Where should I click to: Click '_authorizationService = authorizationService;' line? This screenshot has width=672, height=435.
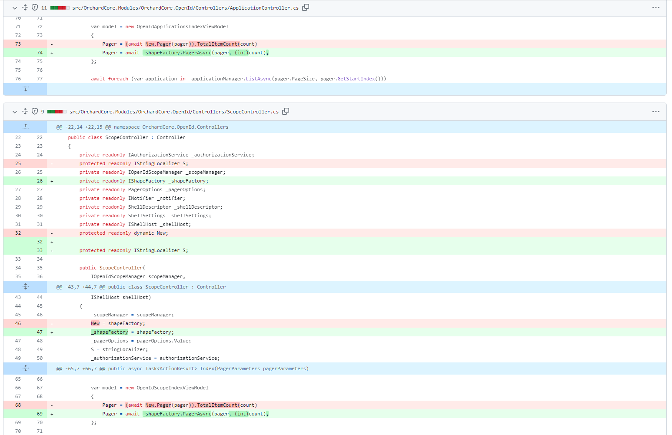click(155, 358)
